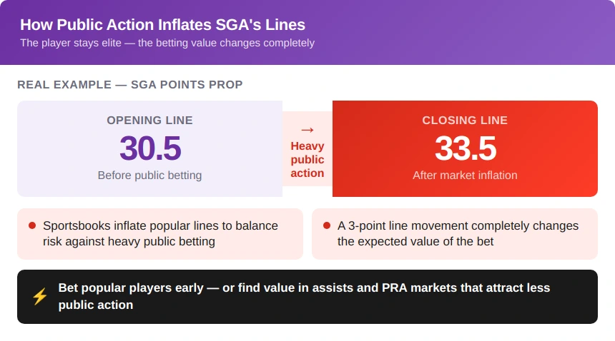Click the red bullet beside 3-point line text
The image size is (615, 341).
[327, 225]
